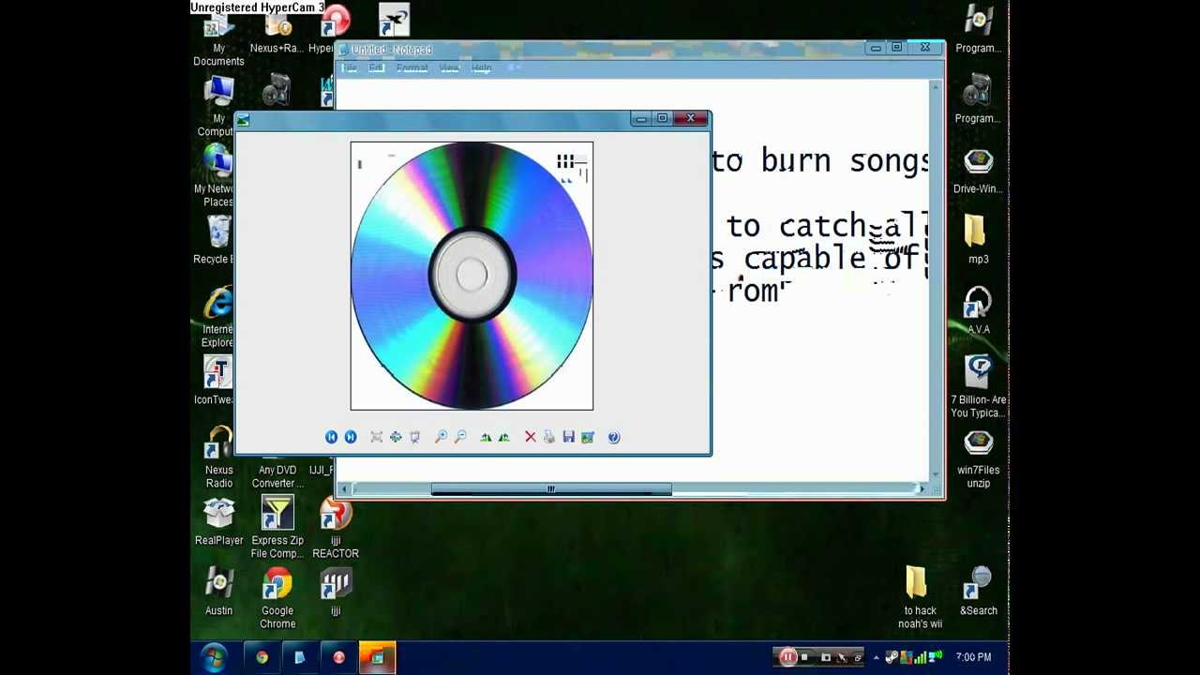Switch to Notepad from the taskbar
Screen dimensions: 1200x675
[x=300, y=657]
